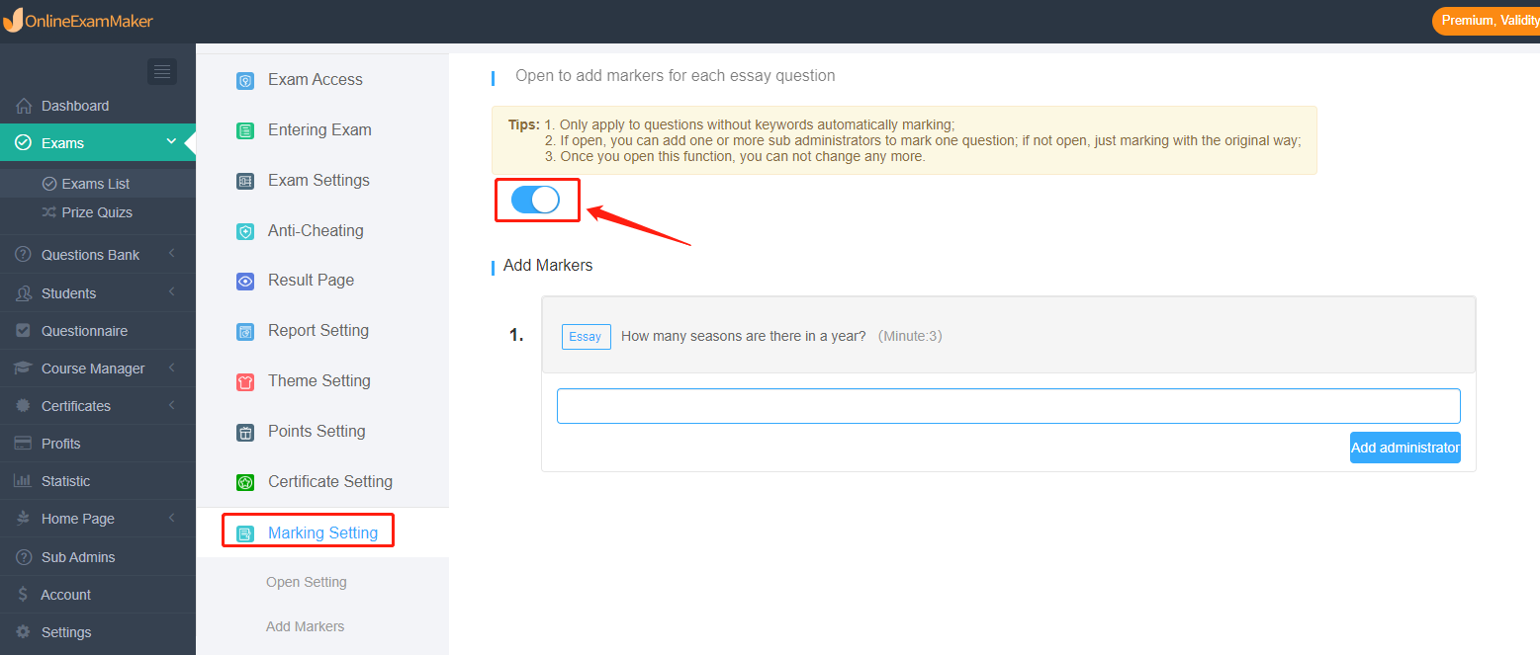Click the Course Manager graduation cap icon
The height and width of the screenshot is (655, 1540).
point(24,368)
